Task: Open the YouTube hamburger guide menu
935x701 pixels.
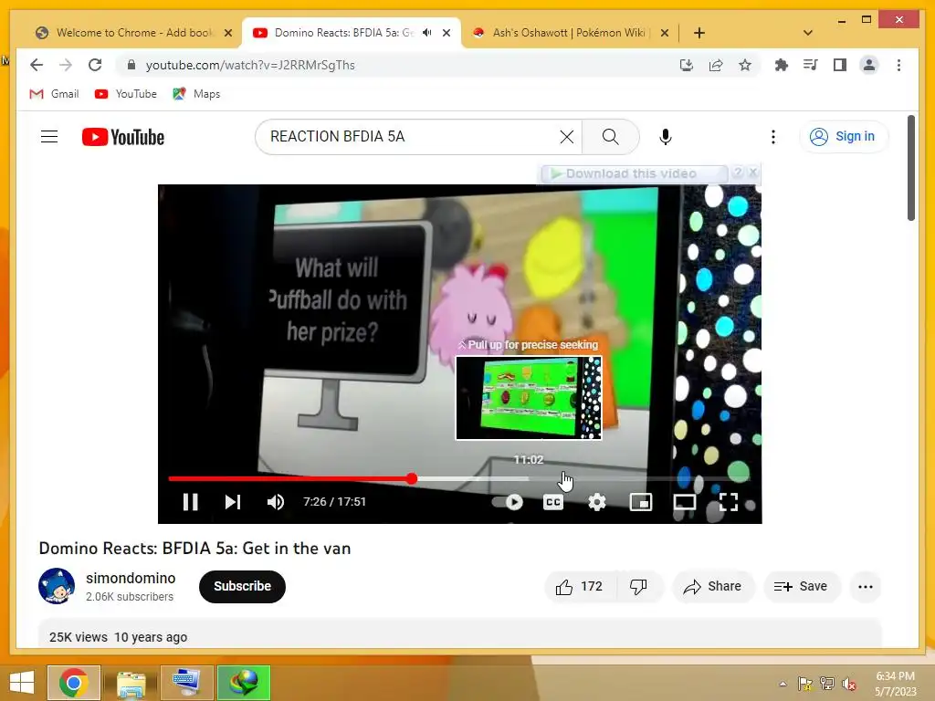Action: pyautogui.click(x=49, y=137)
